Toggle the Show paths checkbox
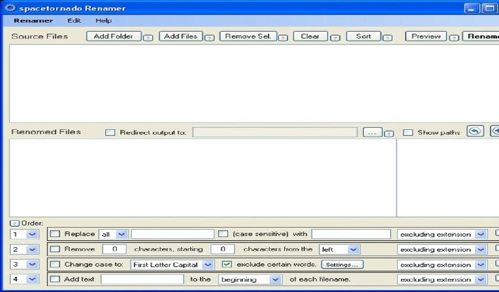 [408, 132]
